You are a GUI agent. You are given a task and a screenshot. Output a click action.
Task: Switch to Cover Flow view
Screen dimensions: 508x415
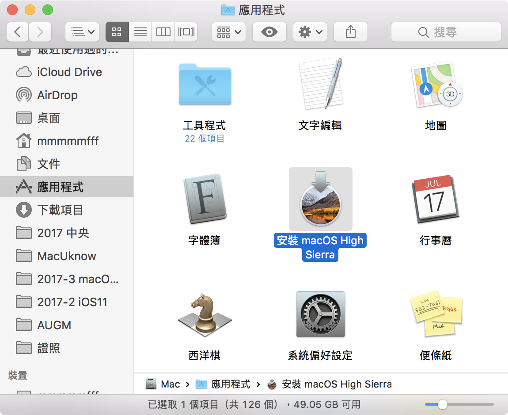(186, 32)
